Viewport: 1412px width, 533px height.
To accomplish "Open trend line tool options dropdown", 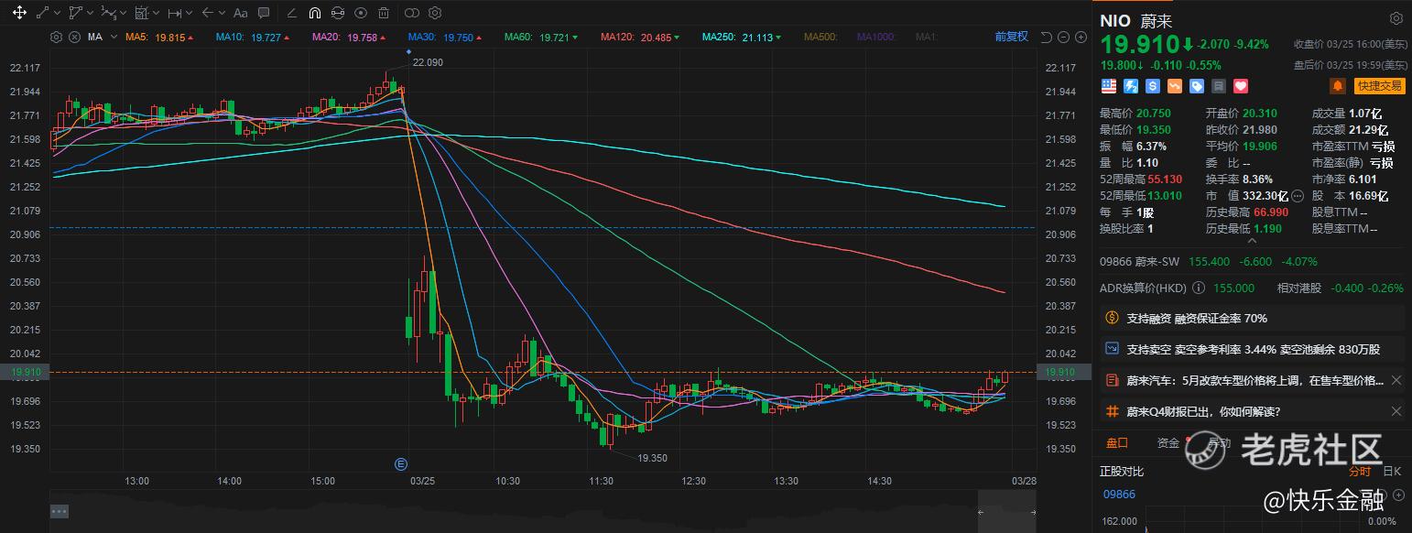I will click(x=57, y=14).
